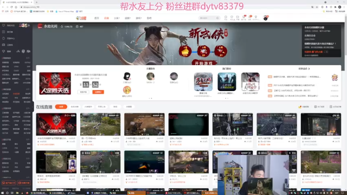This screenshot has height=195, width=347.
Task: Open 鱼吧 in top navigation
Action: tap(149, 18)
